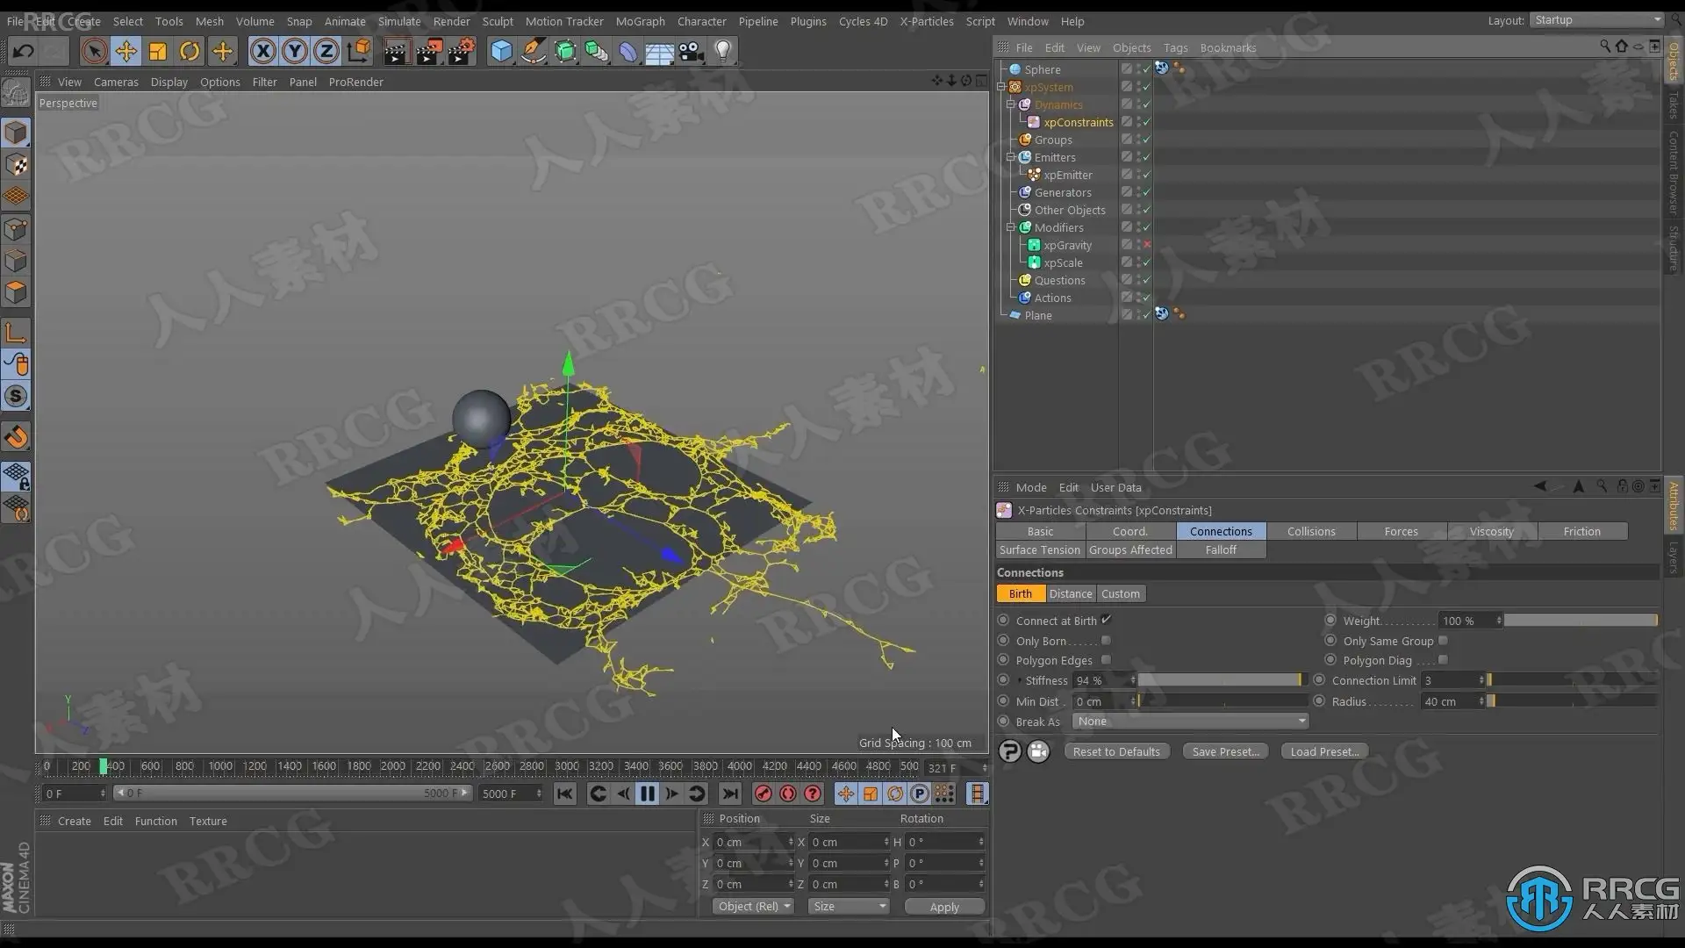Add a Cube primitive object
Image resolution: width=1685 pixels, height=948 pixels.
coord(501,52)
